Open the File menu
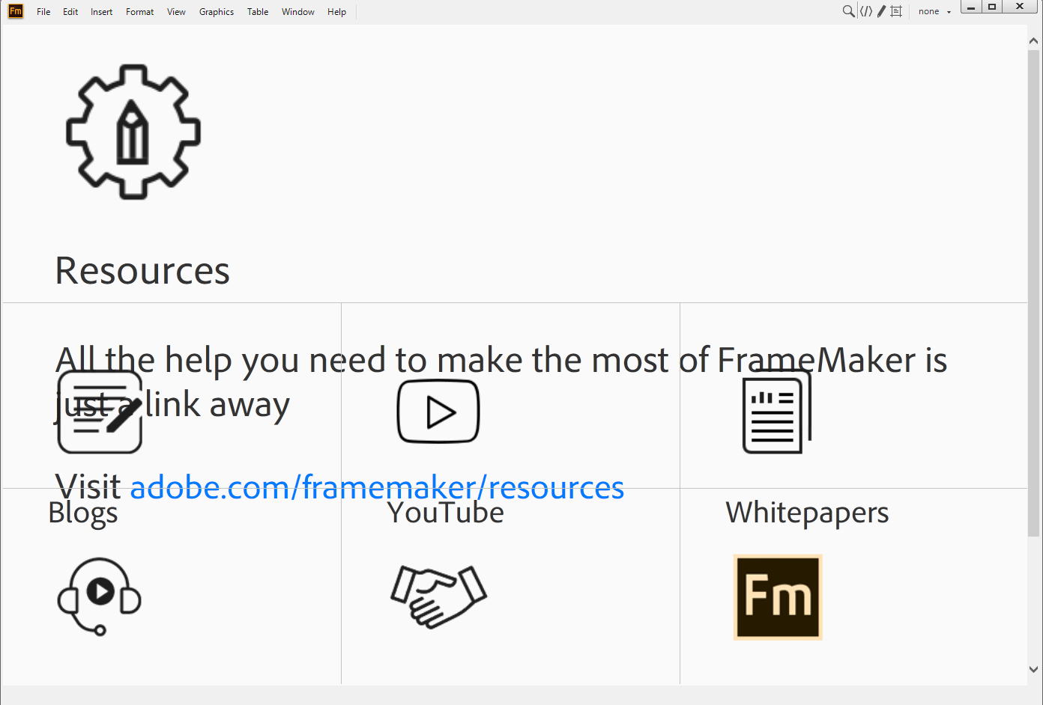The height and width of the screenshot is (705, 1043). [43, 11]
